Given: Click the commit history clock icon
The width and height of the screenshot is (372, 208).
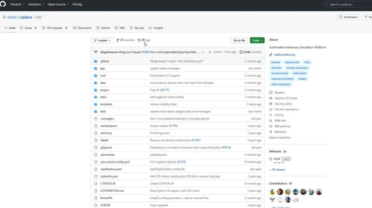Looking at the screenshot, I should click(241, 52).
